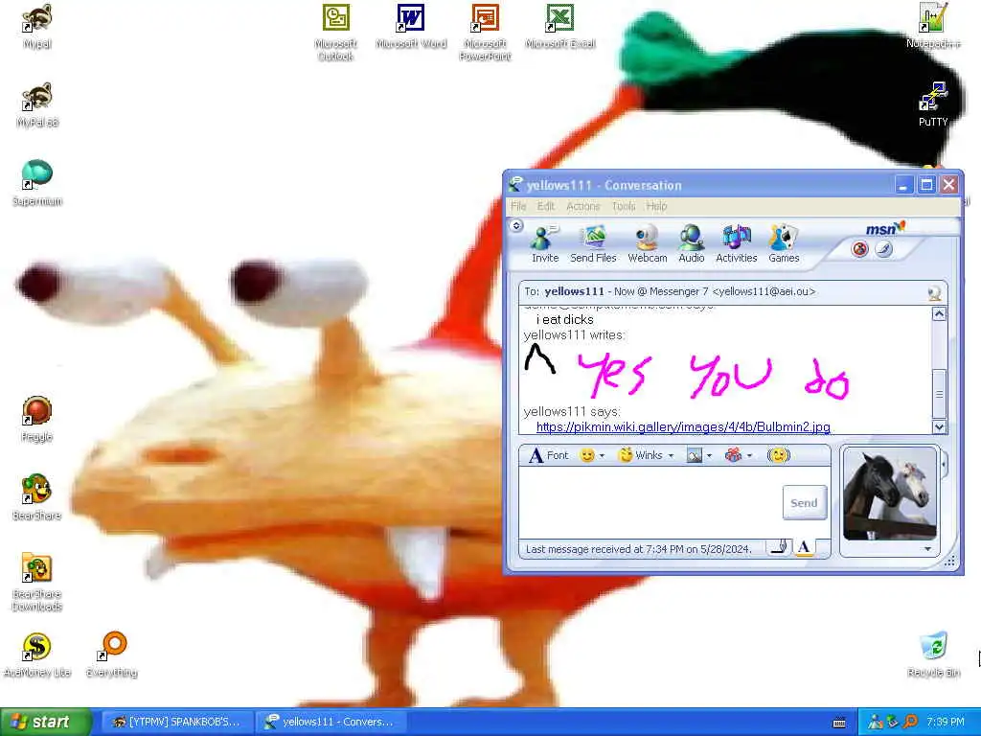Select the Everything desktop icon
Screen dimensions: 981x736
click(x=112, y=655)
